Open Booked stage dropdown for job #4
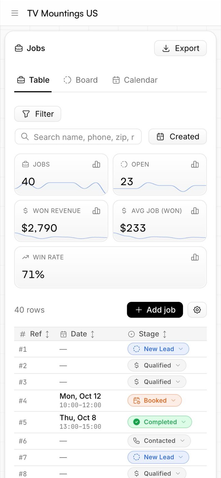The image size is (221, 478). [155, 400]
